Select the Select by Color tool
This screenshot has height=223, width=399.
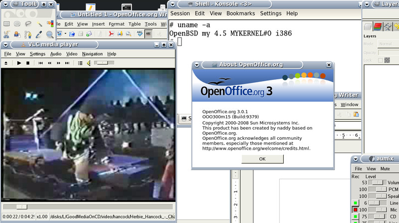50,24
